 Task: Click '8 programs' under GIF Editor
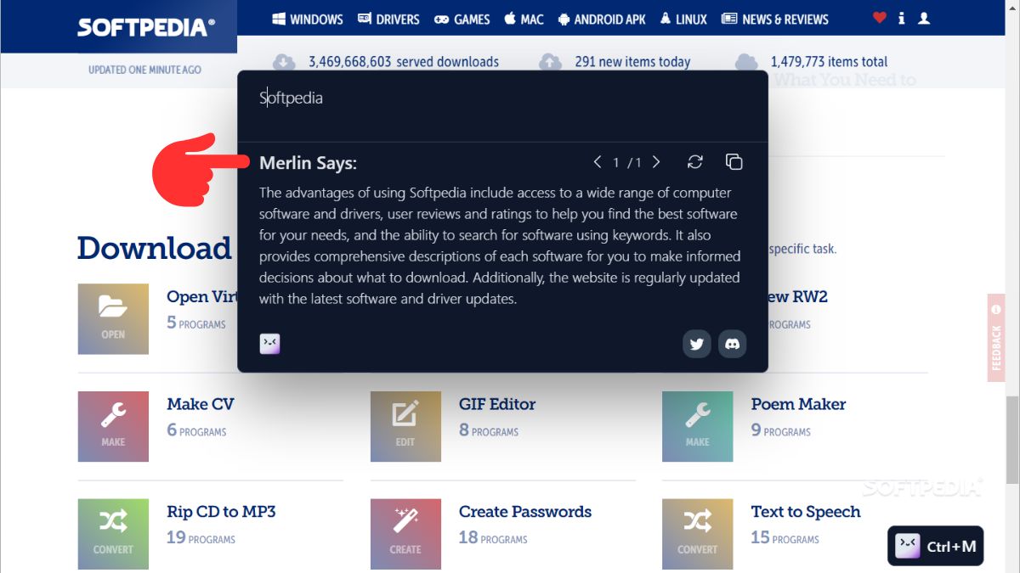(x=489, y=430)
